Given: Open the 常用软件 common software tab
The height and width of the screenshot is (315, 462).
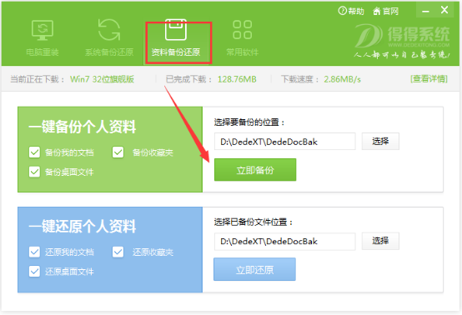Looking at the screenshot, I should tap(242, 38).
